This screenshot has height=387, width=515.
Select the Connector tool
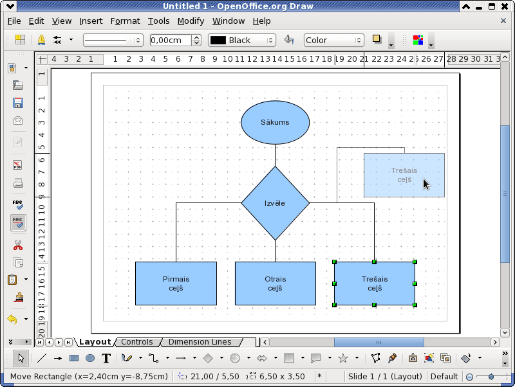click(153, 358)
